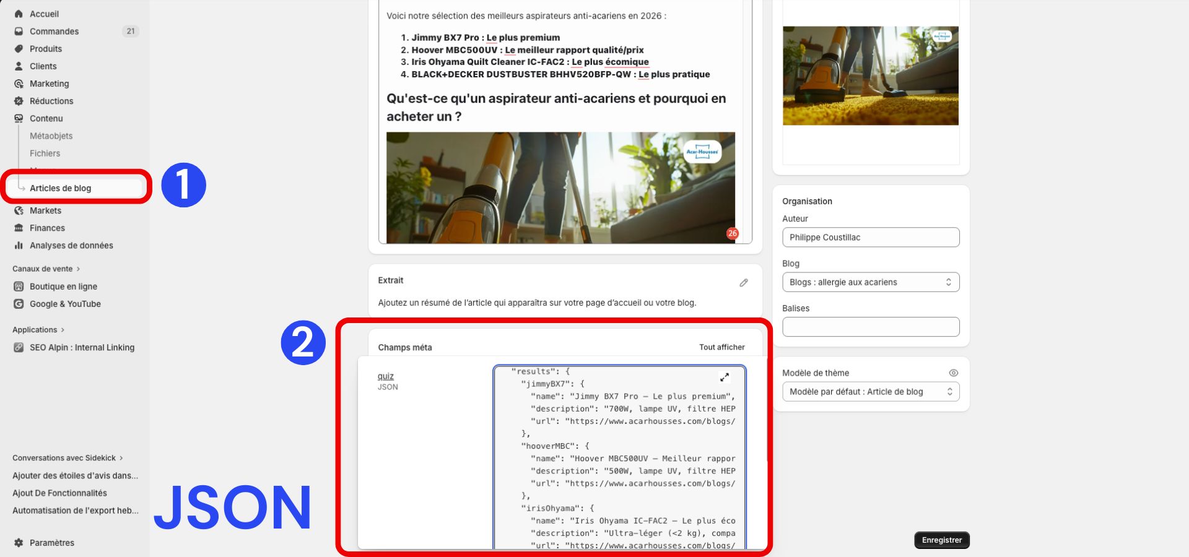
Task: Click Tout afficher in Champs méta
Action: click(721, 347)
